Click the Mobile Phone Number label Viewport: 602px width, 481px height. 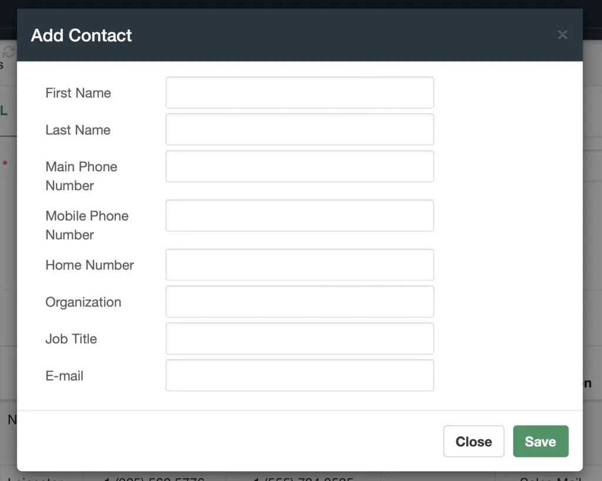click(87, 225)
